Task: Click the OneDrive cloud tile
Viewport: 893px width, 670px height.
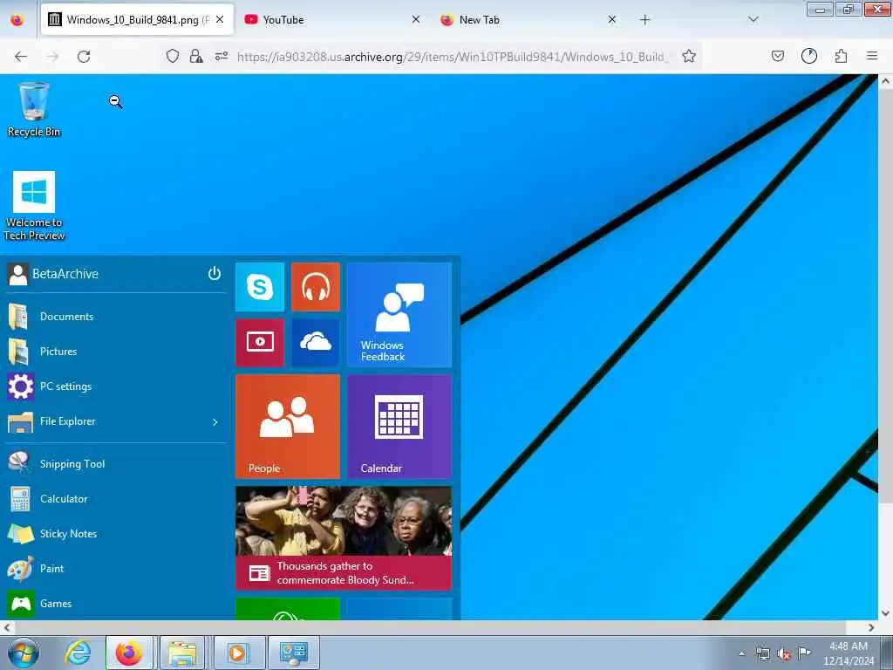Action: [316, 342]
